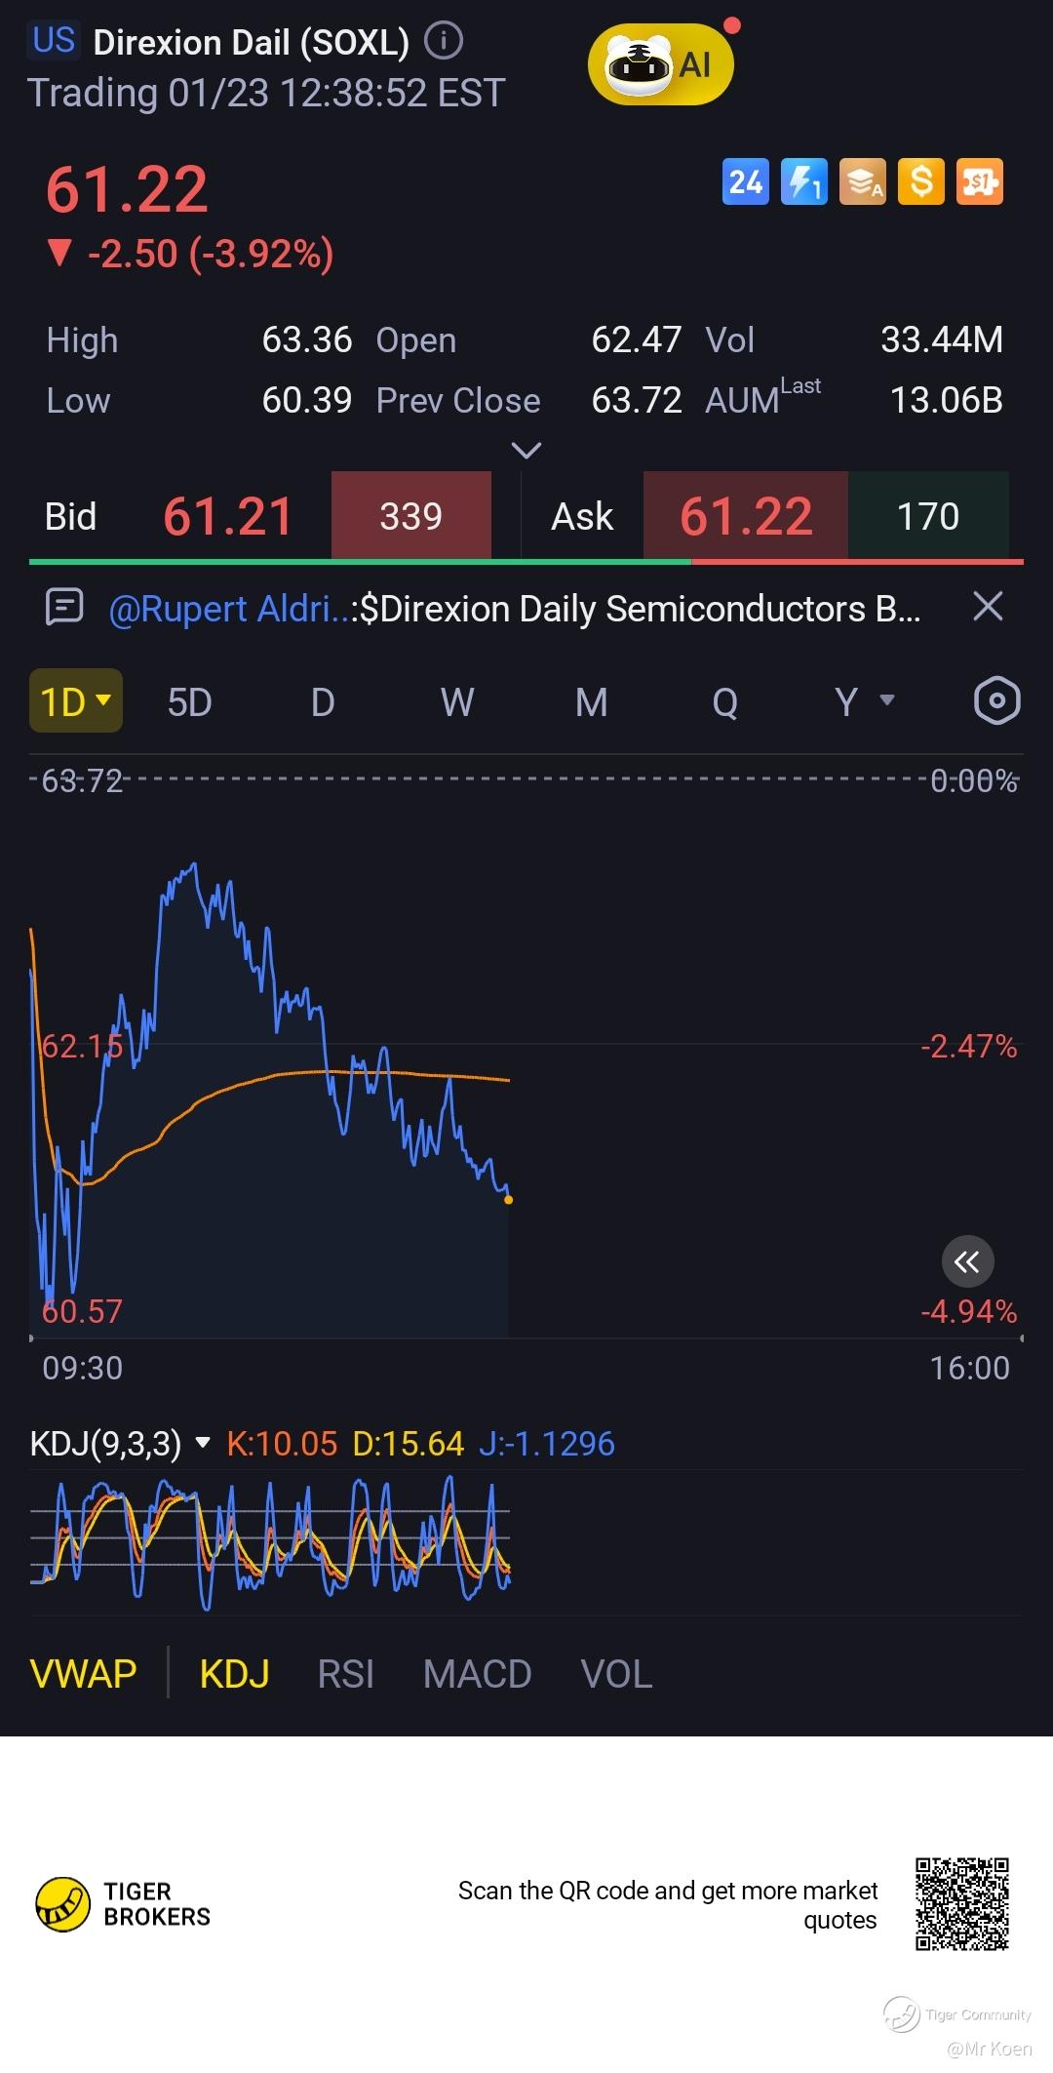Tap the -2.47% chart axis label

pyautogui.click(x=969, y=1047)
